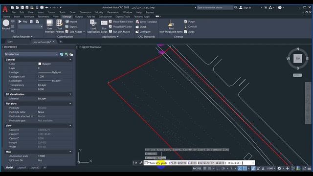Collapse the 3D Visualization section
Viewport: 313px width, 176px height.
(x=70, y=94)
